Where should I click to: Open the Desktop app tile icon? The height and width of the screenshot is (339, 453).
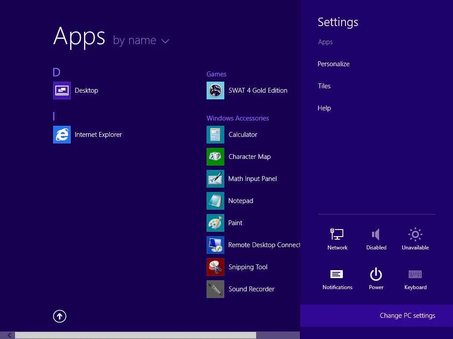pos(62,90)
